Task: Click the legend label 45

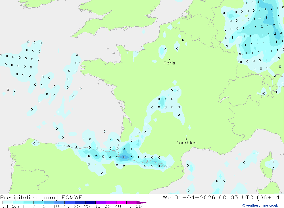Action: point(128,206)
